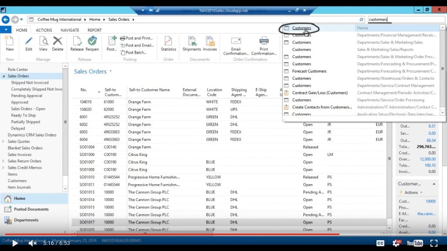Open Item Journals in navigation tree
This screenshot has height=251, width=447.
19,187
